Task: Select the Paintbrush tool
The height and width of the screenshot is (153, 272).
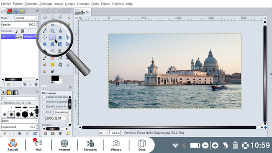Action: (45, 58)
